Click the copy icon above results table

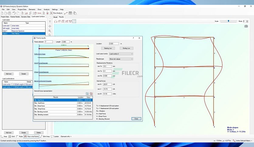[87, 94]
